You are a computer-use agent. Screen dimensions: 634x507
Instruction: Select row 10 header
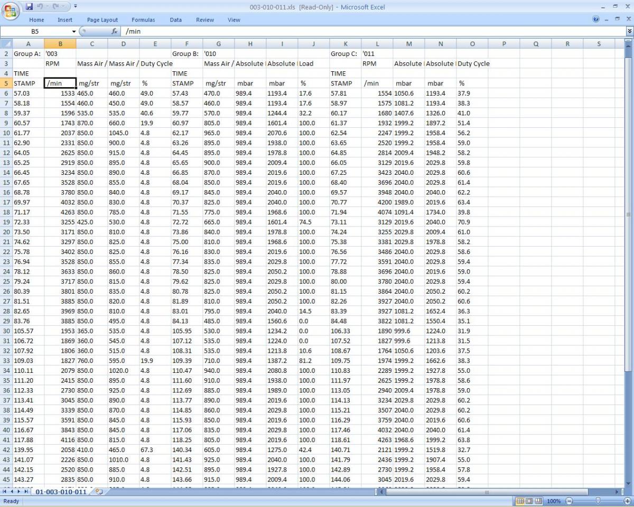coord(6,133)
